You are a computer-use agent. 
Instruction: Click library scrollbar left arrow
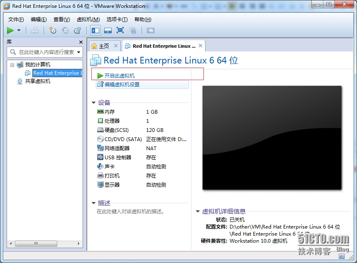coord(11,244)
